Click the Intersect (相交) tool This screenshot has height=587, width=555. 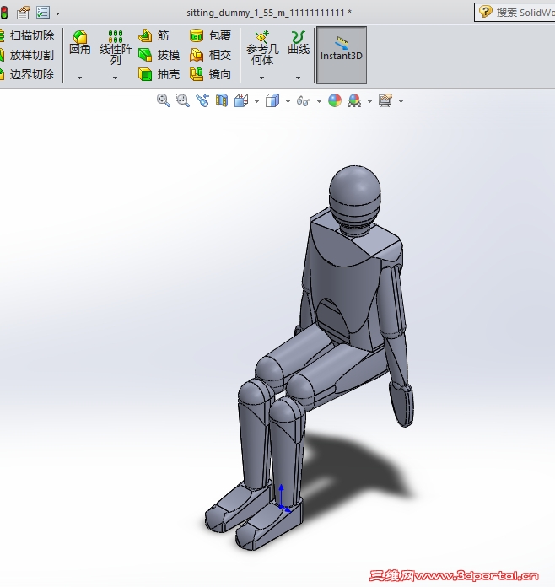tap(210, 55)
